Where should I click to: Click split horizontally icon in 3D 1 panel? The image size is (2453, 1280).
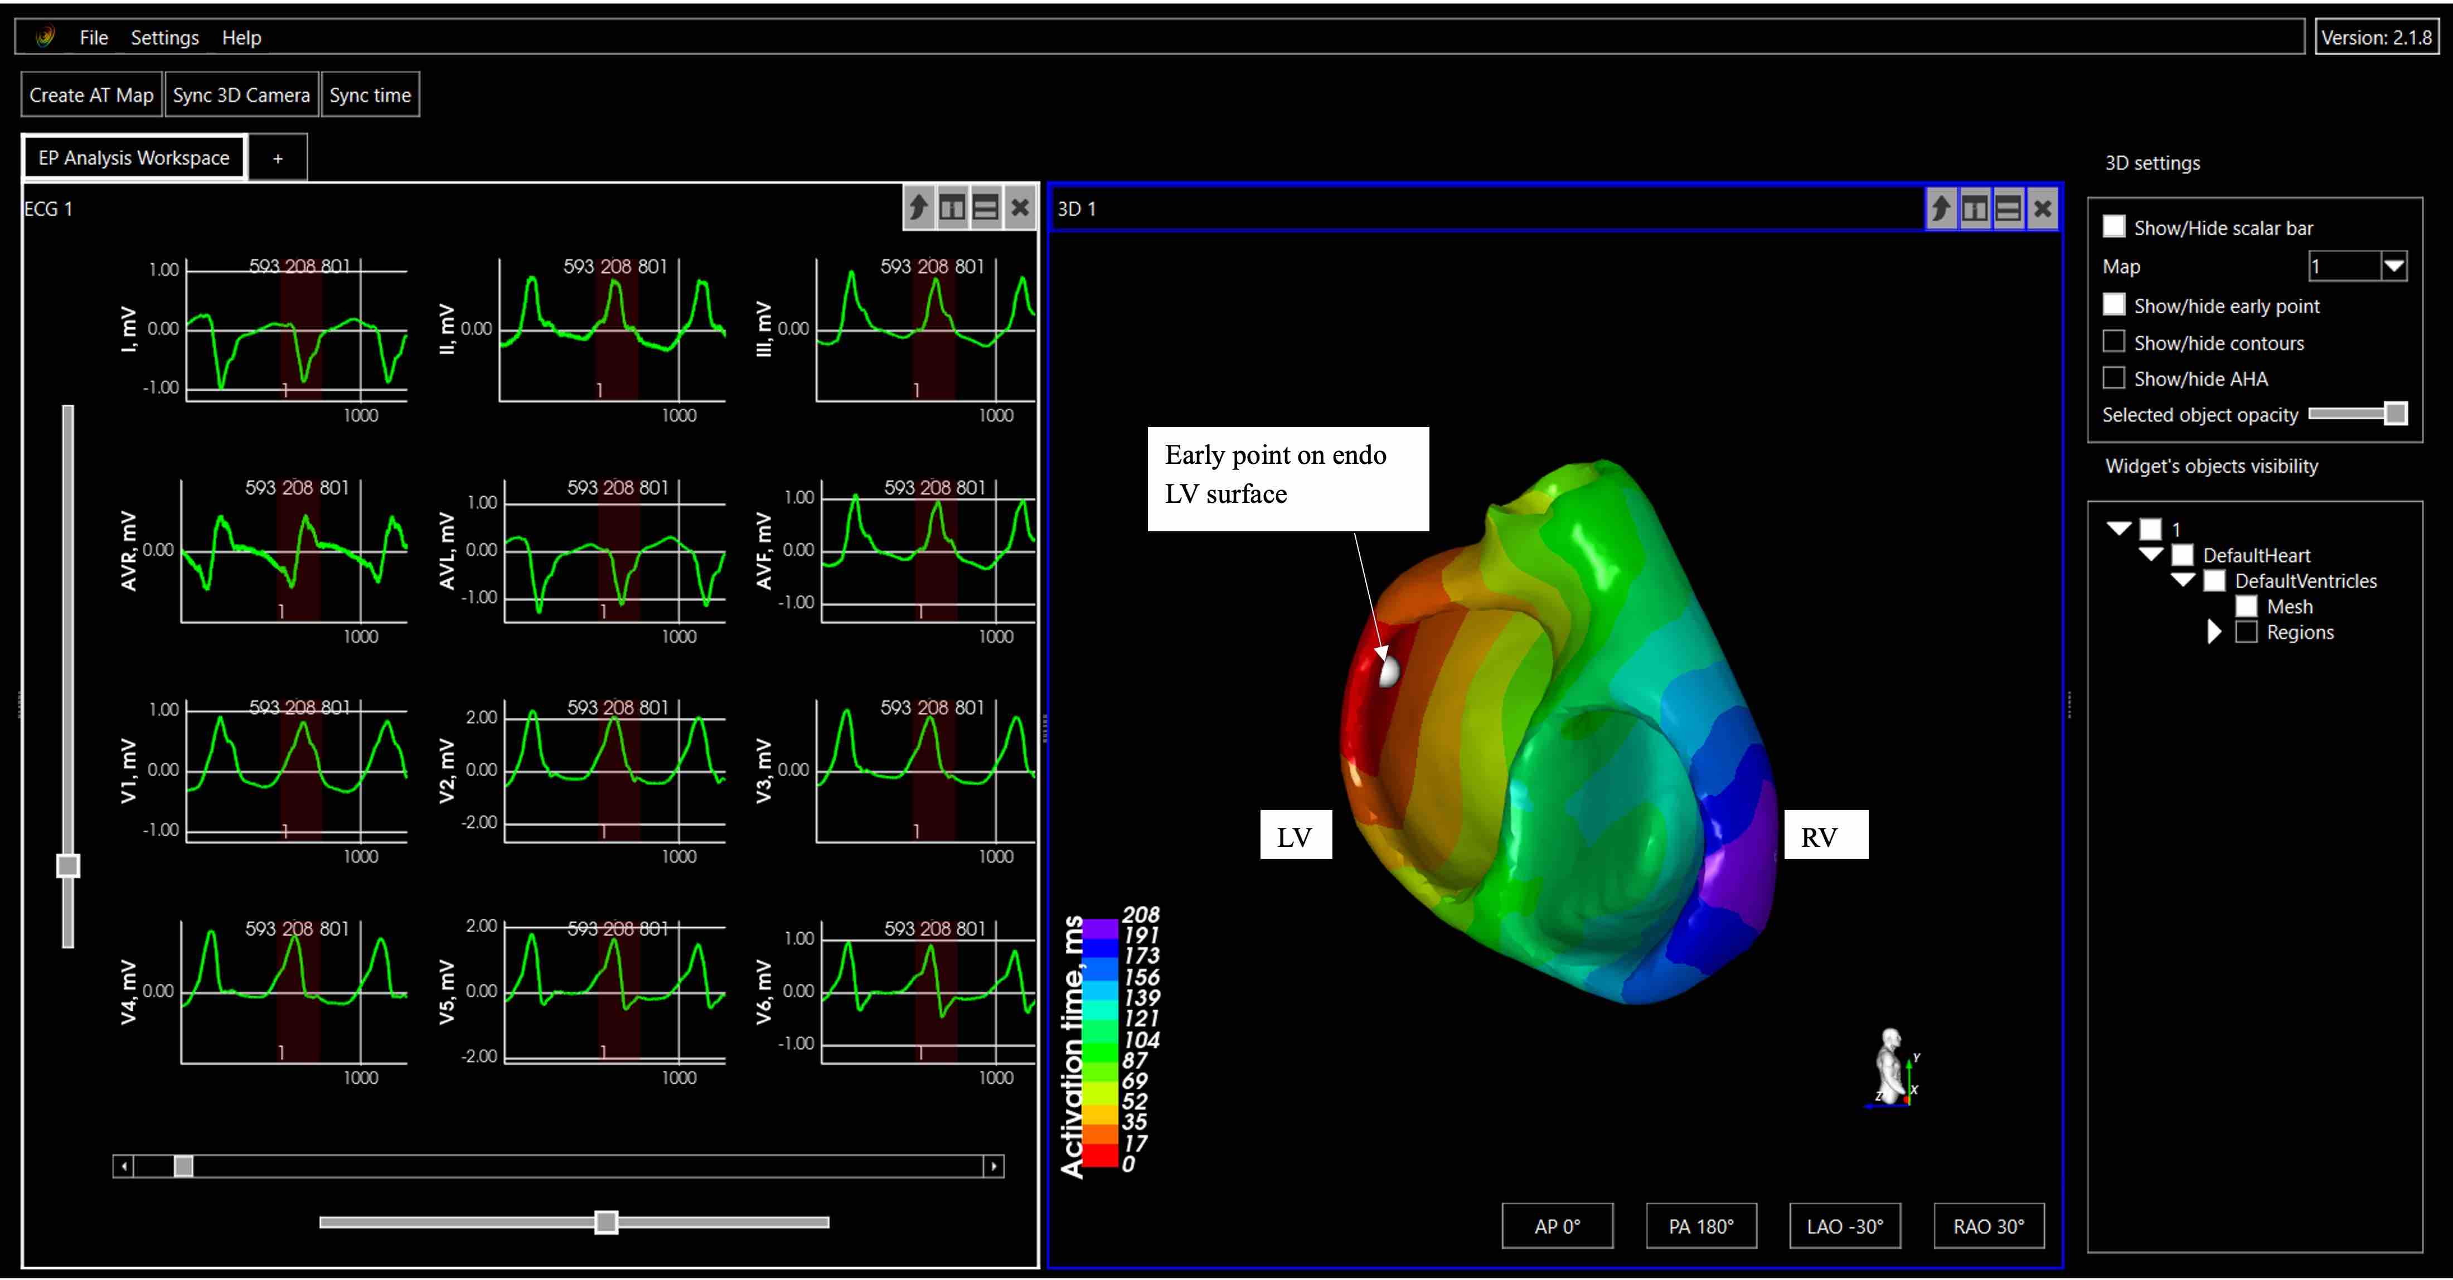point(2008,207)
